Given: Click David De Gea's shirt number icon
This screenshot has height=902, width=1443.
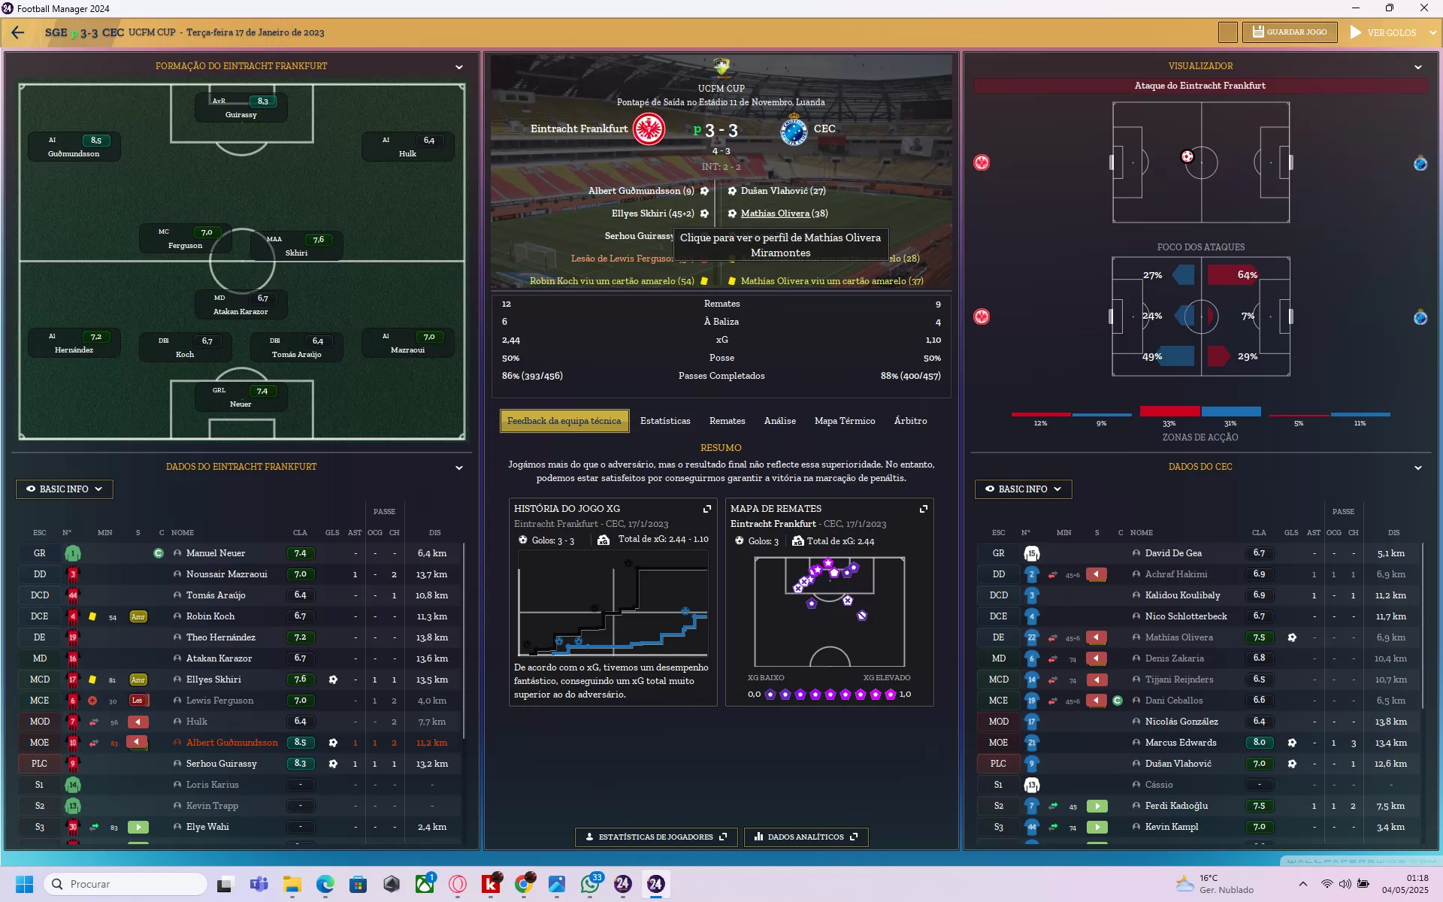Looking at the screenshot, I should [x=1032, y=553].
